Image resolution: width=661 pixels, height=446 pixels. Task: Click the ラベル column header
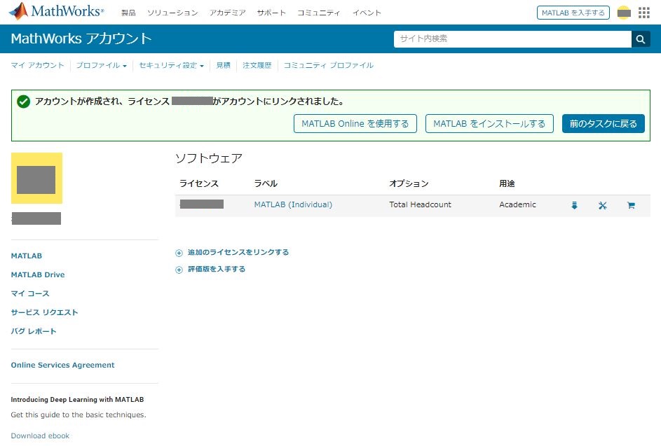click(266, 183)
